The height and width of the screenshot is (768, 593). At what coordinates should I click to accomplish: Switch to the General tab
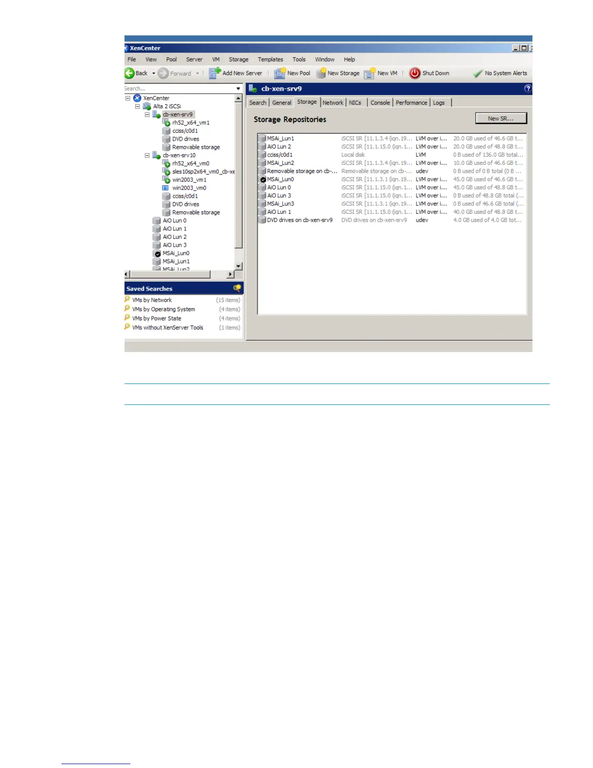tap(281, 103)
